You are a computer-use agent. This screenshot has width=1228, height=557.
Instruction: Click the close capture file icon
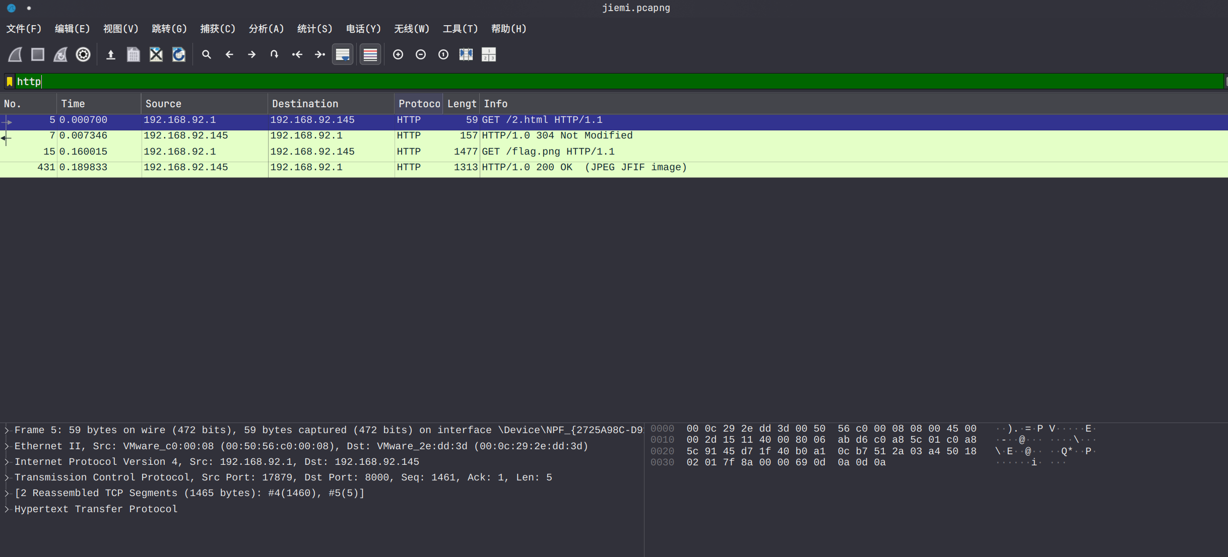pyautogui.click(x=156, y=54)
